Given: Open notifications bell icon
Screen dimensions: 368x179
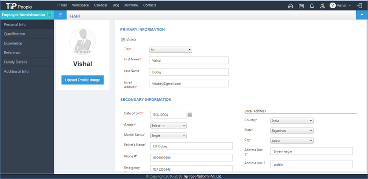Looking at the screenshot, I should 311,6.
